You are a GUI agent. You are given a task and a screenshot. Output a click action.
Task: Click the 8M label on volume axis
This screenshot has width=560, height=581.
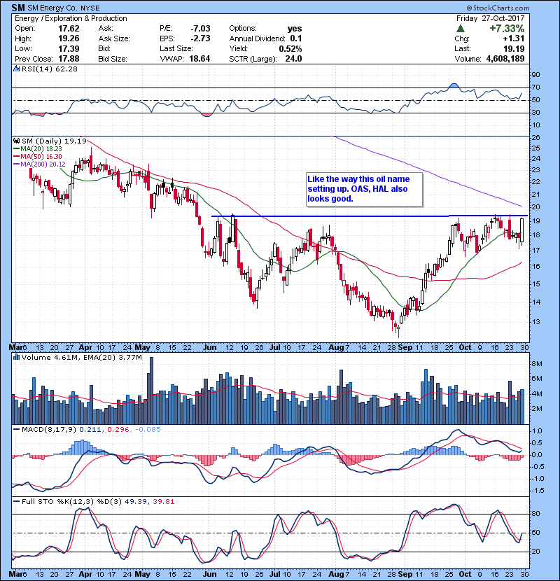coord(537,364)
